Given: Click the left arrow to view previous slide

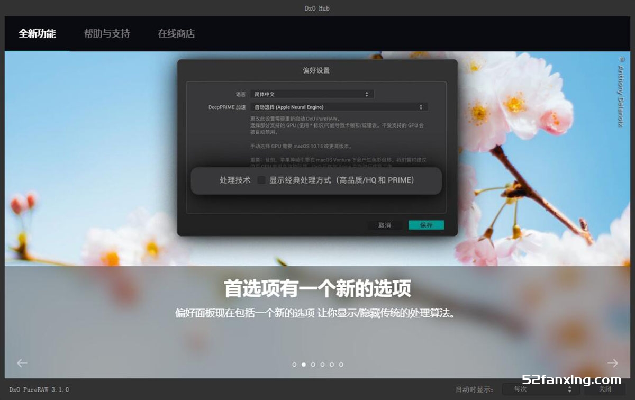Looking at the screenshot, I should tap(21, 363).
